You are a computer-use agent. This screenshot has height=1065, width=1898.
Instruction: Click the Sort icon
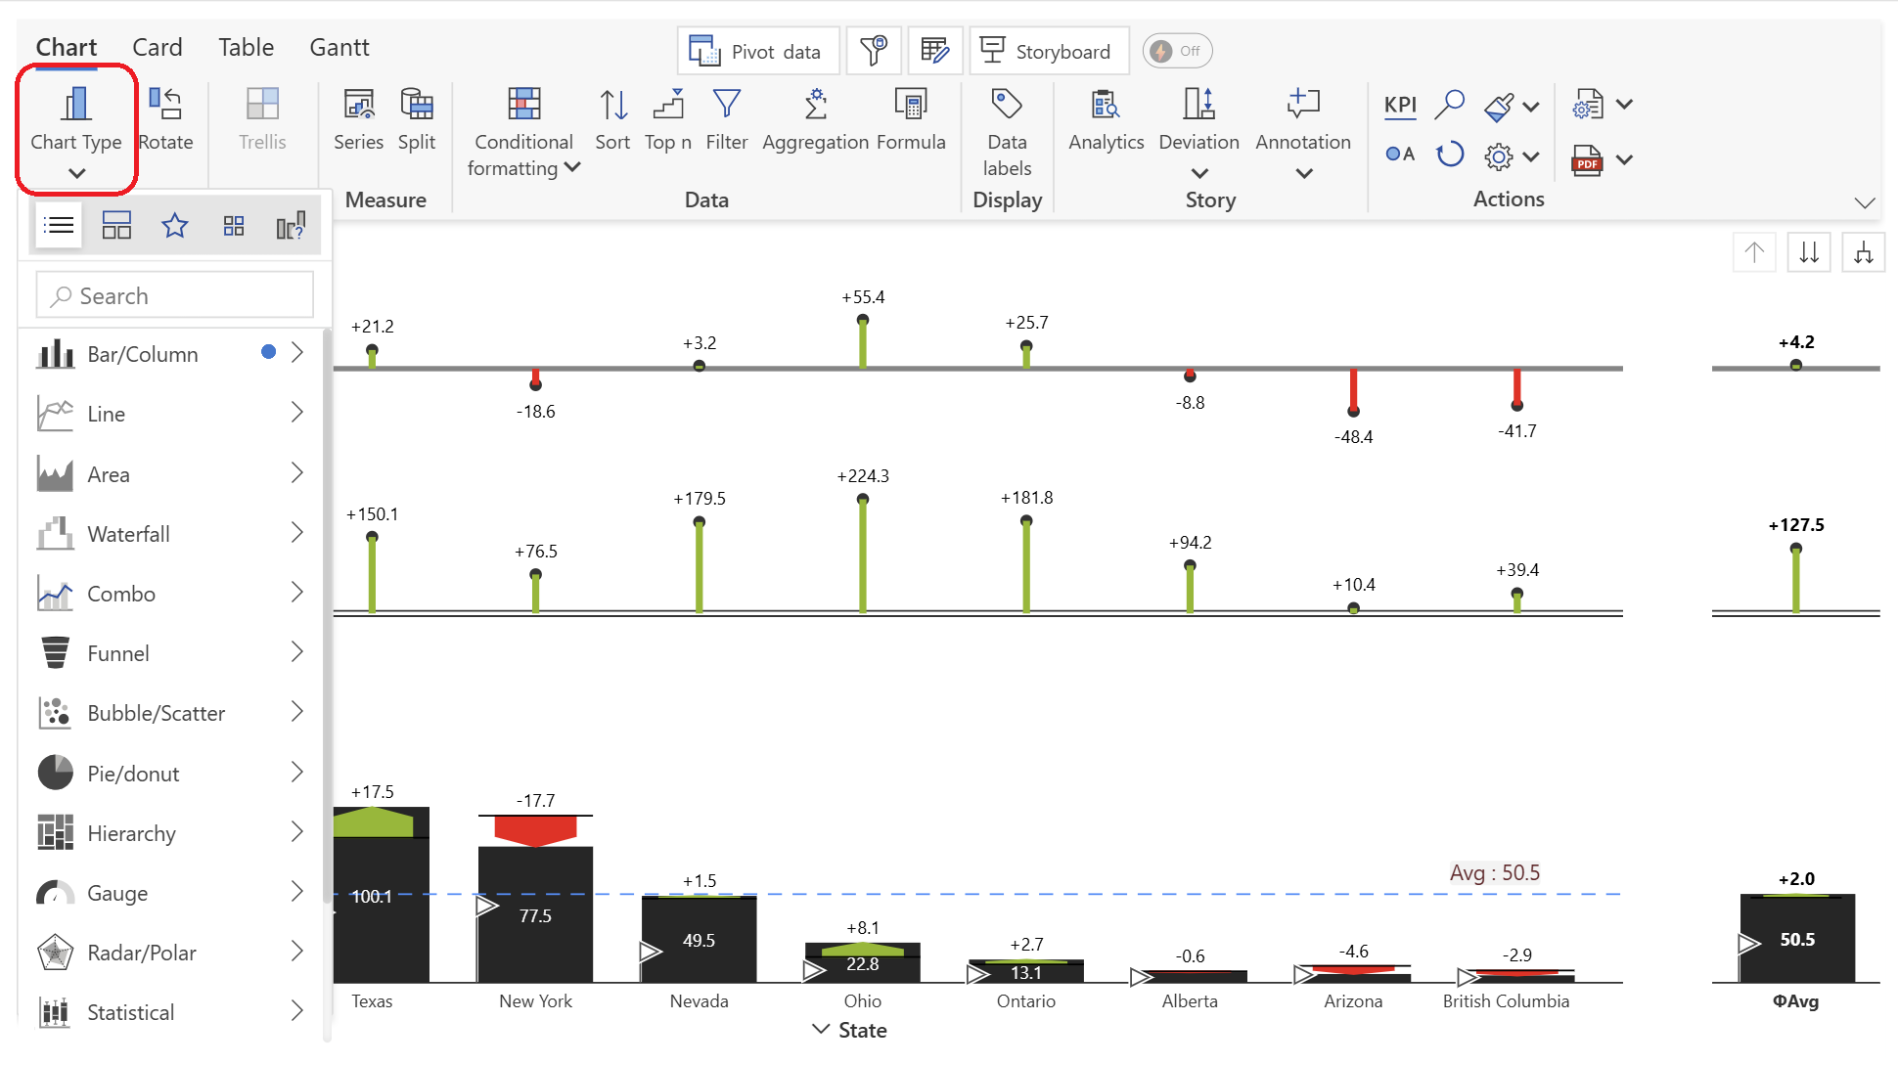pos(613,104)
